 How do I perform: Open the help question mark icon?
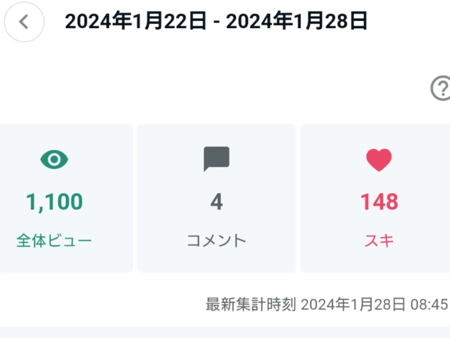[x=440, y=88]
